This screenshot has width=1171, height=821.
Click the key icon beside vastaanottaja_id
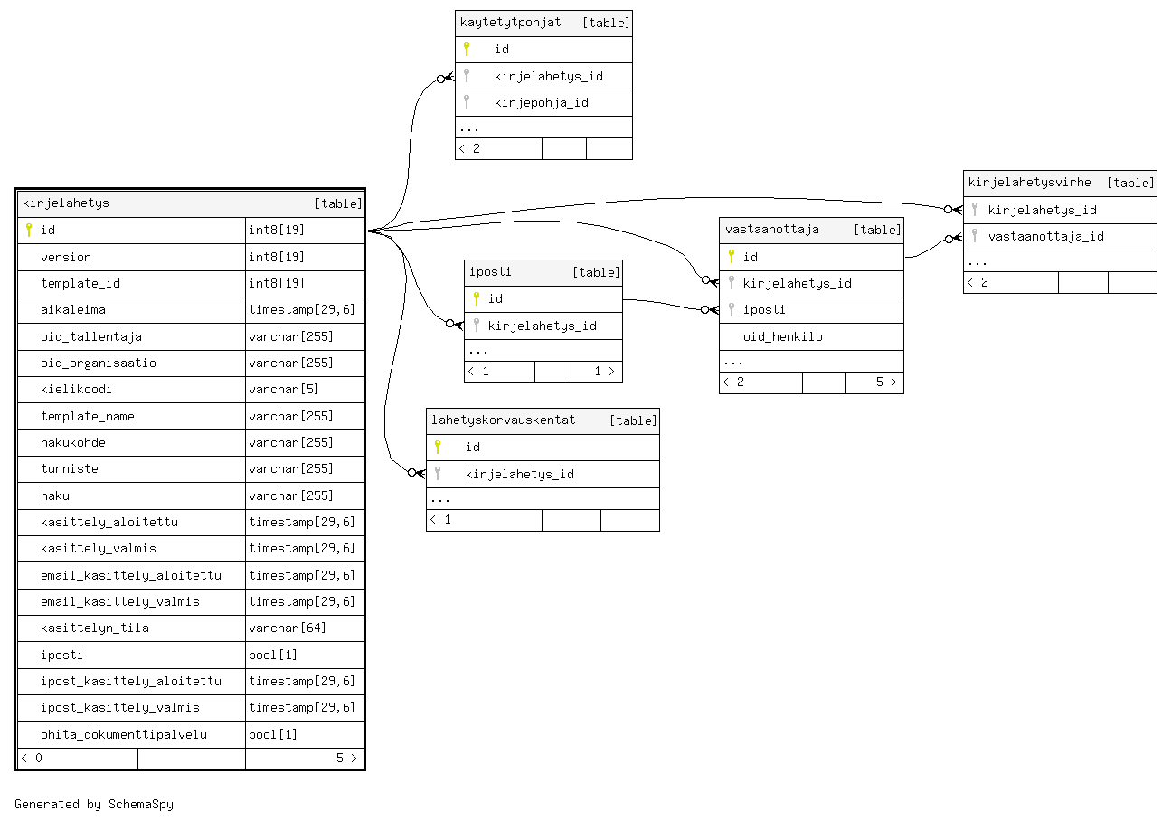tap(974, 236)
